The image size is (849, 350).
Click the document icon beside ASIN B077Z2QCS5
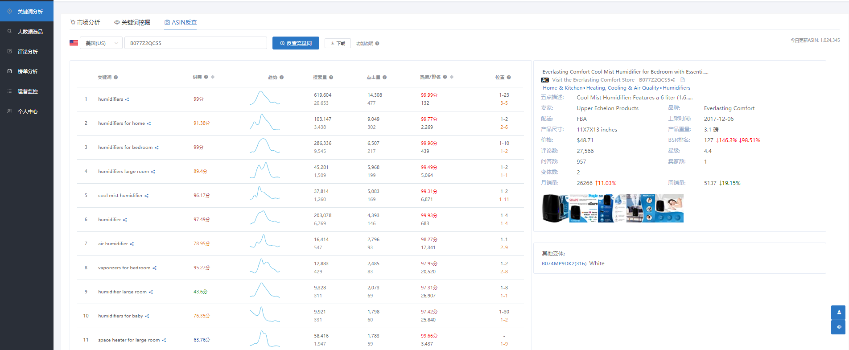(x=682, y=80)
